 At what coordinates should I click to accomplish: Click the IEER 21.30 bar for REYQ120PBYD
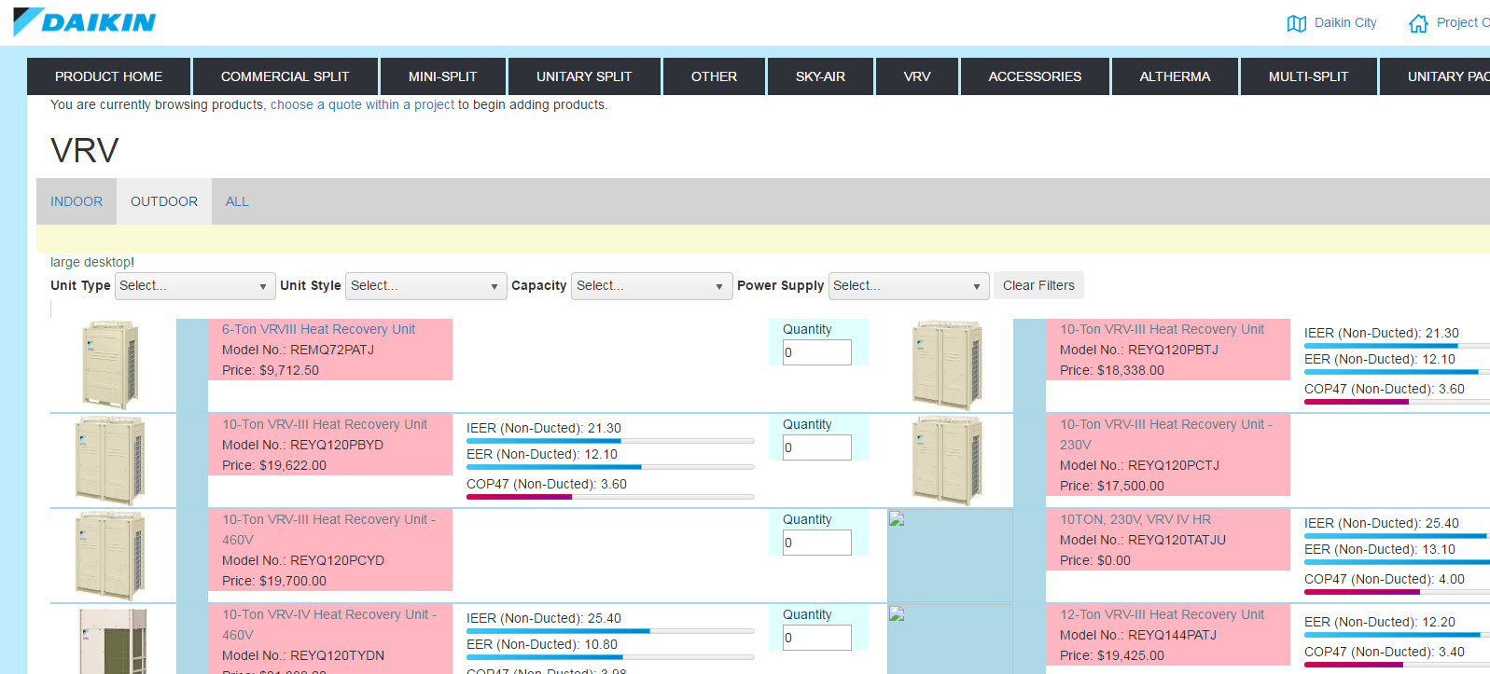point(610,441)
